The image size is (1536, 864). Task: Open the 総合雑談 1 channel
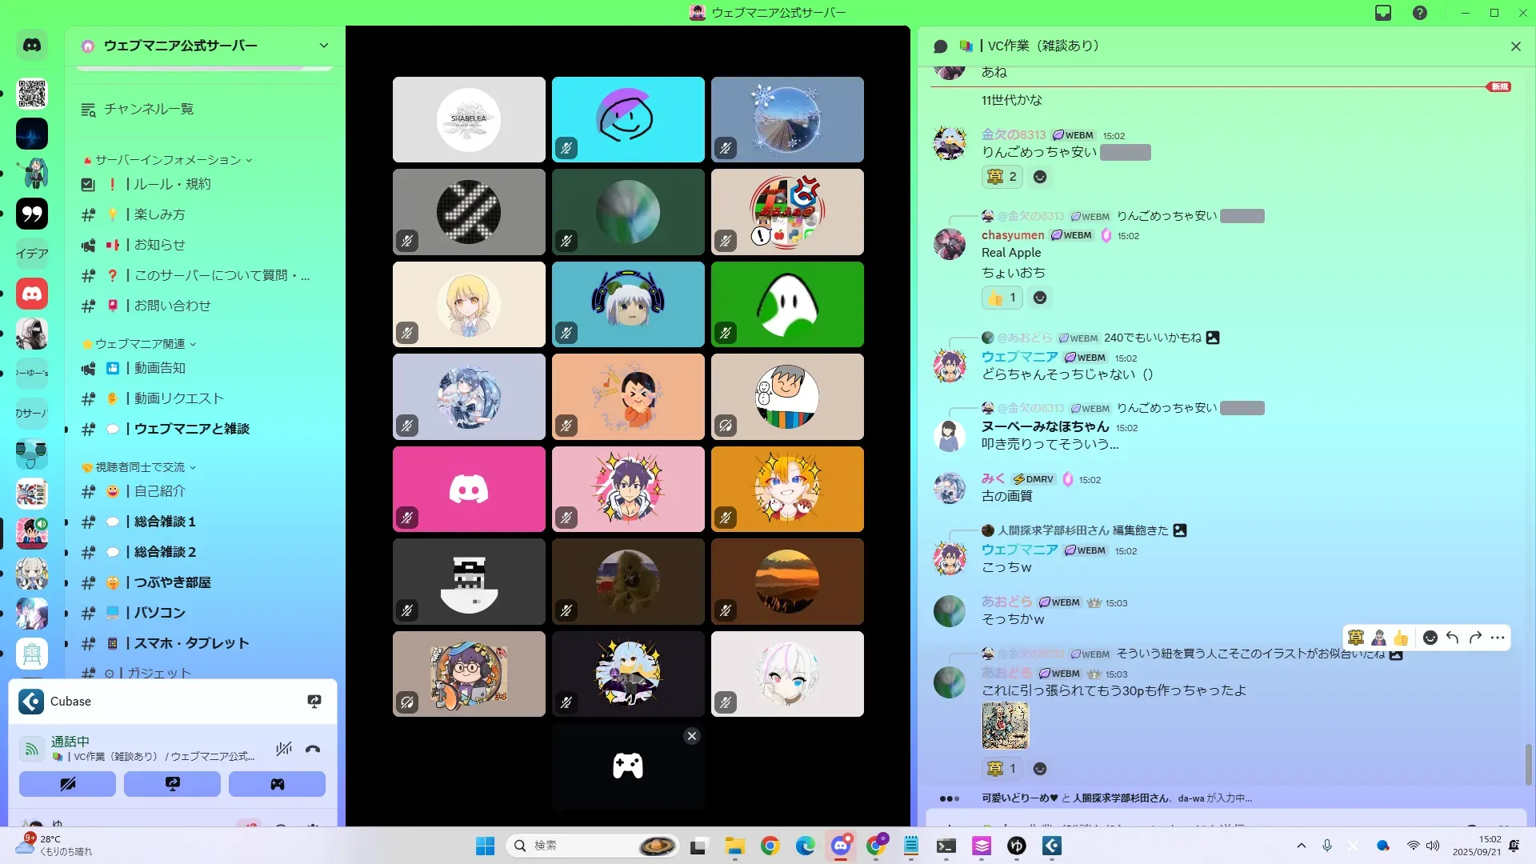coord(165,522)
